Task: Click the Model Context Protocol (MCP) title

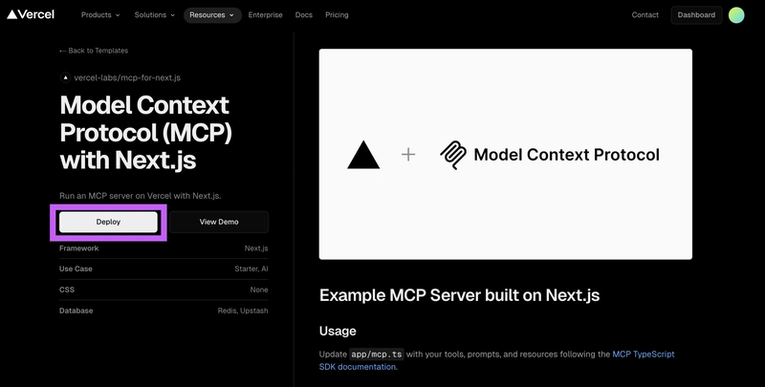Action: [146, 132]
